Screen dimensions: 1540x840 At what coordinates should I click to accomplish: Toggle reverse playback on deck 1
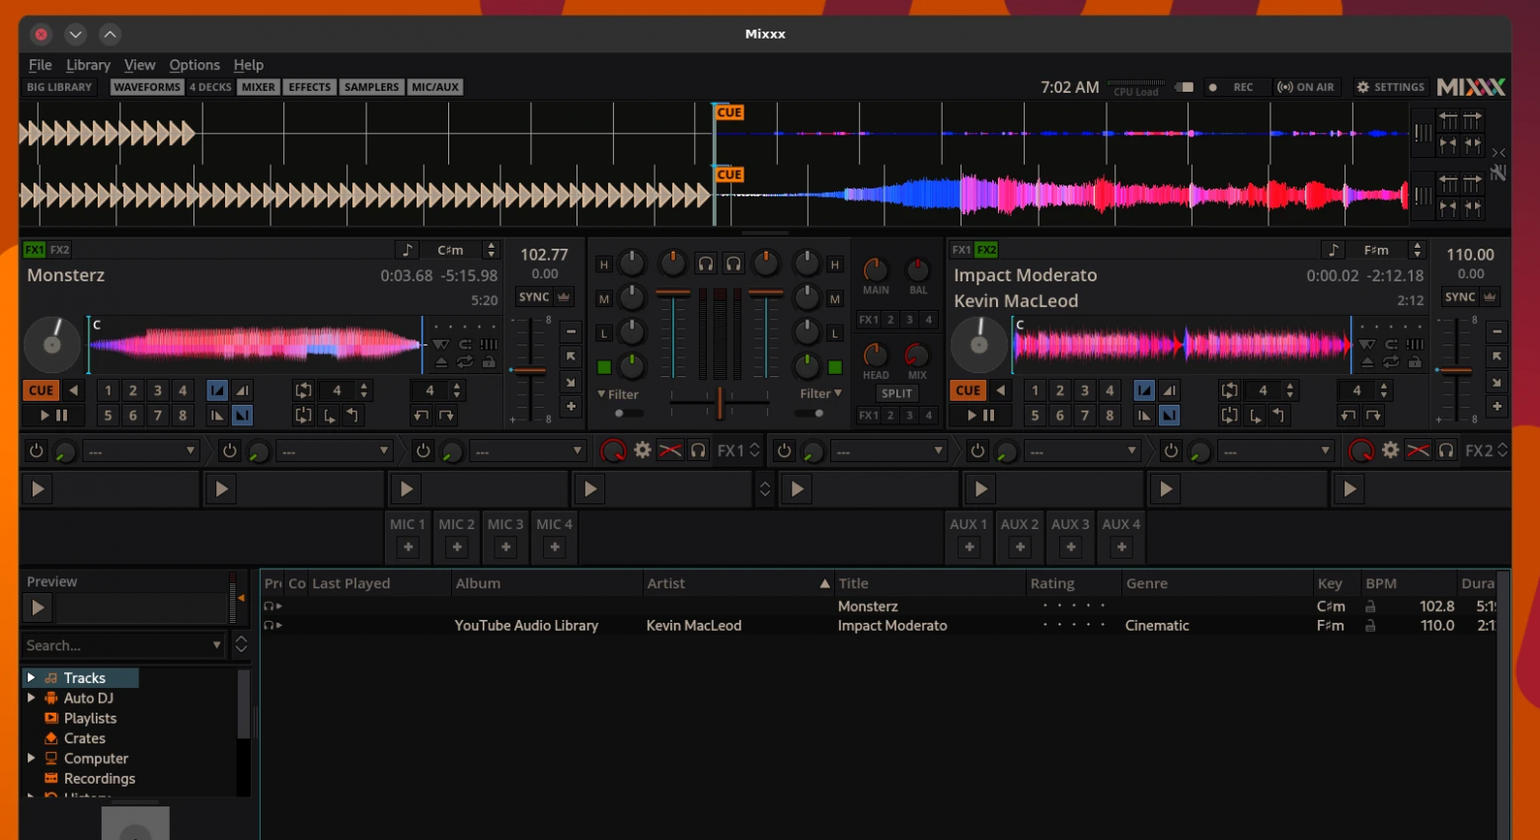point(73,390)
